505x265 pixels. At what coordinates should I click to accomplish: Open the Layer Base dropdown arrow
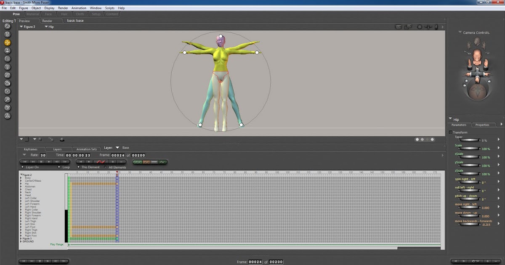tap(118, 148)
